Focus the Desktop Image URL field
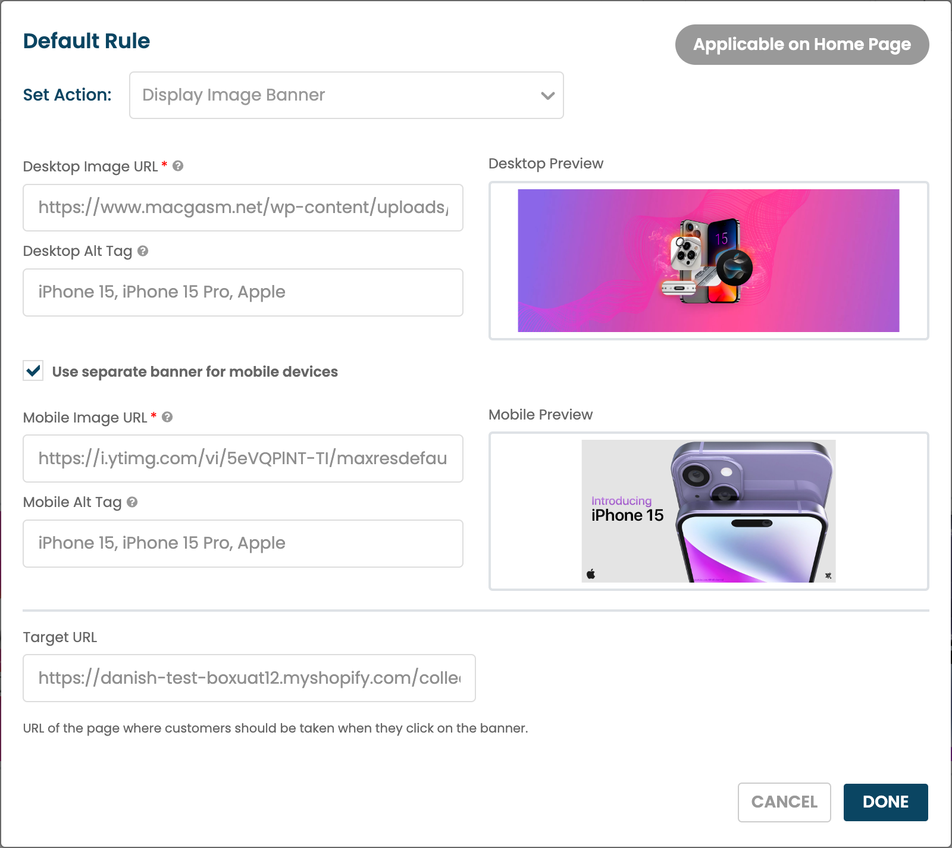Viewport: 952px width, 848px height. click(243, 208)
